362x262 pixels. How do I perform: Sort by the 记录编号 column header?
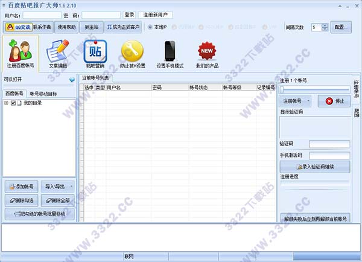tap(266, 88)
